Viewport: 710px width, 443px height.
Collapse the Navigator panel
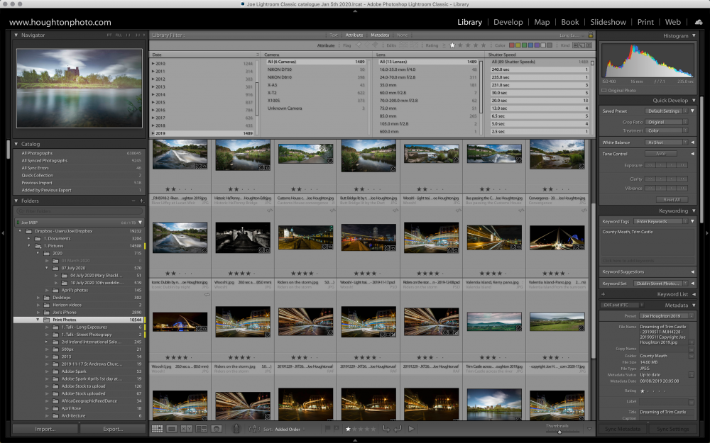coord(16,35)
